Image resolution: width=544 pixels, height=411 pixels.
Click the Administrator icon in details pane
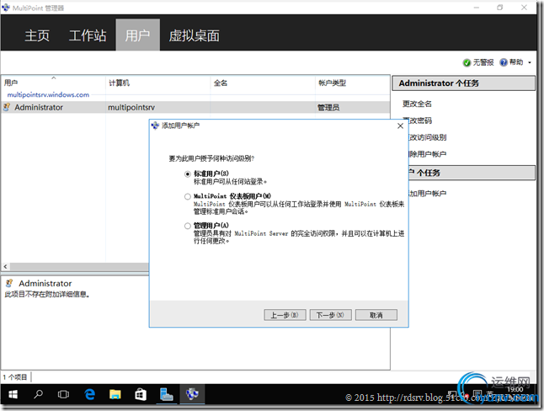click(x=9, y=283)
